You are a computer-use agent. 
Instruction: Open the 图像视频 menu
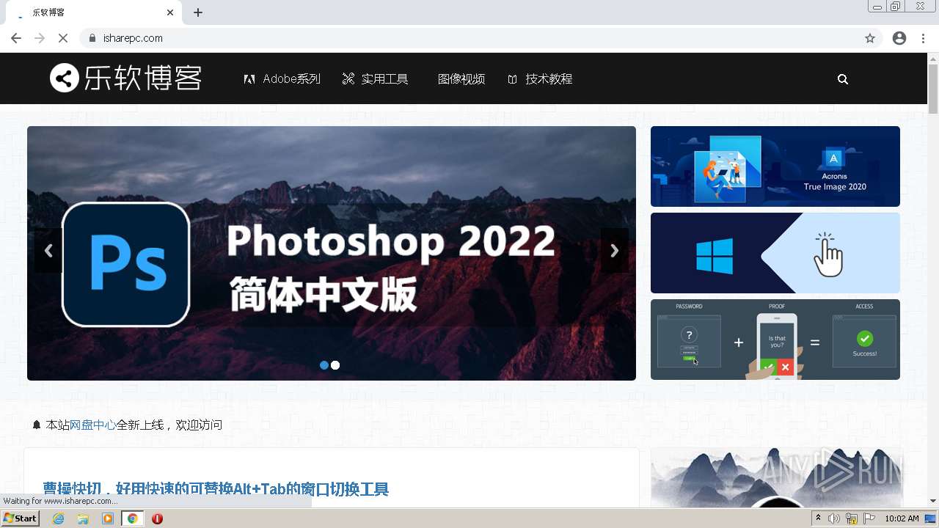pyautogui.click(x=461, y=79)
